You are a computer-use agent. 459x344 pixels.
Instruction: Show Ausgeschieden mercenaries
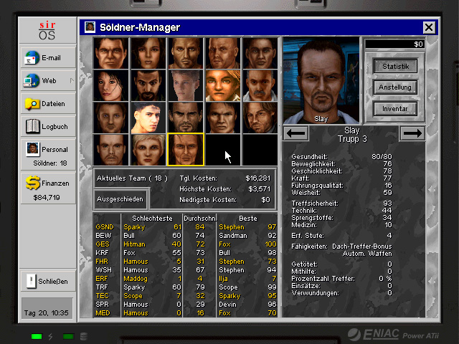(x=120, y=199)
